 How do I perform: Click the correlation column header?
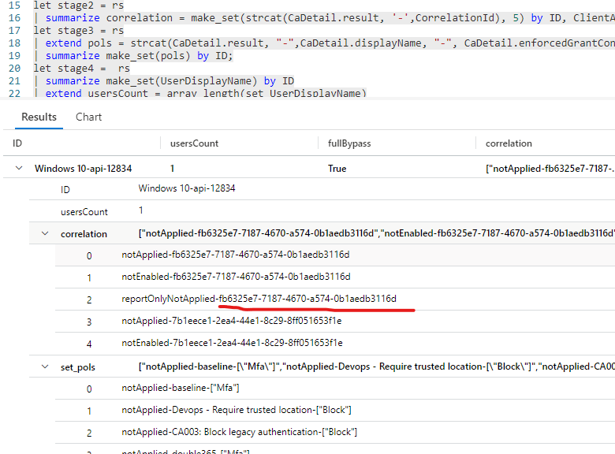pyautogui.click(x=509, y=143)
